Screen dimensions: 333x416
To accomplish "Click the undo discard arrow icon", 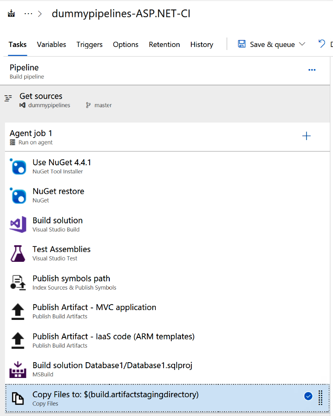I will (x=322, y=44).
